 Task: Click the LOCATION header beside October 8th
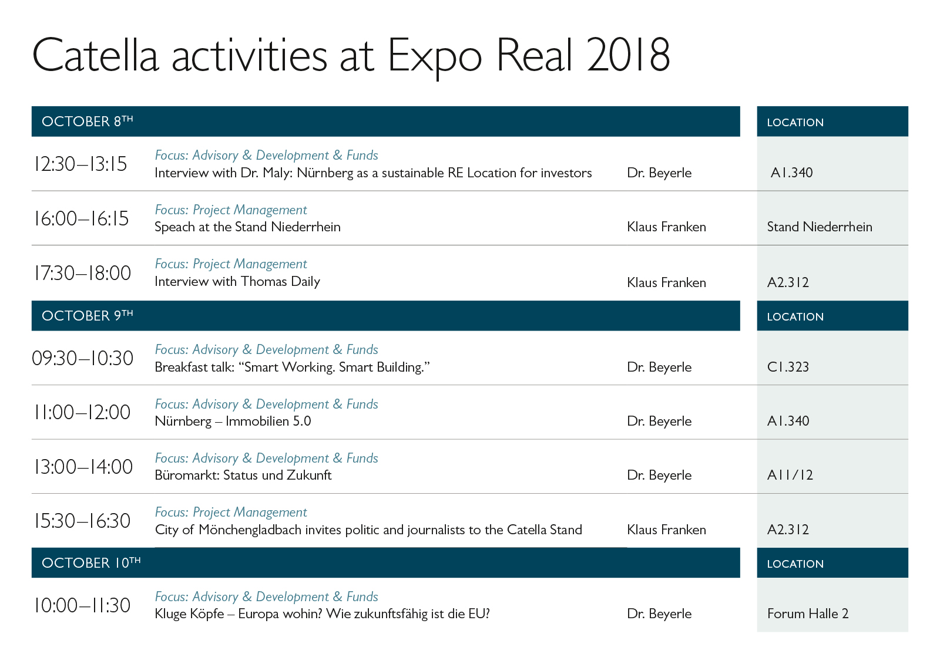[x=832, y=122]
